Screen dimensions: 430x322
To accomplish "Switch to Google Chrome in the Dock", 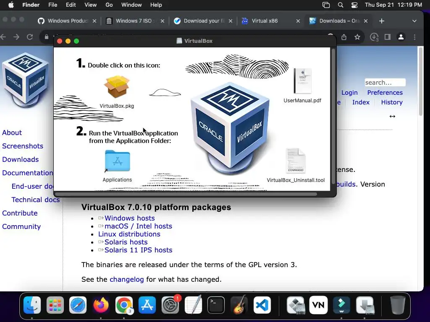I will pyautogui.click(x=124, y=305).
